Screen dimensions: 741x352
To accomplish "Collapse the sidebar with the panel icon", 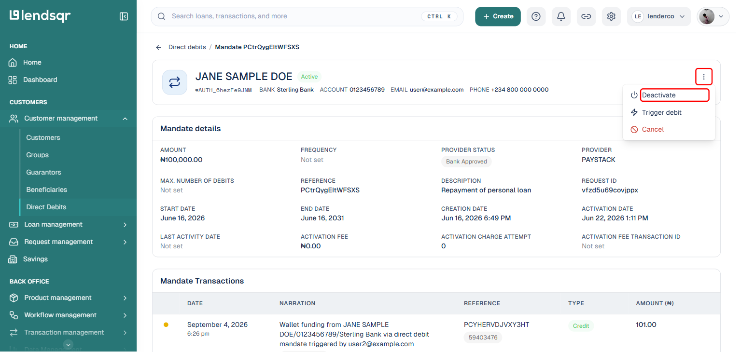I will pyautogui.click(x=124, y=16).
